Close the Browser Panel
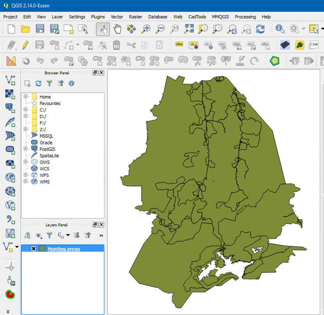 coord(101,73)
